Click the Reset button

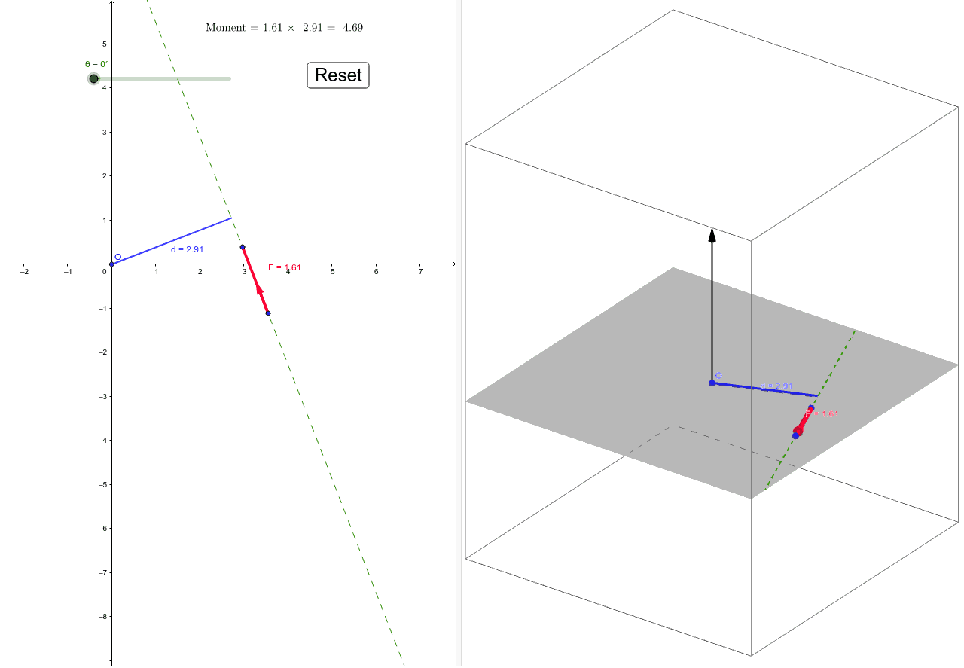pyautogui.click(x=337, y=75)
